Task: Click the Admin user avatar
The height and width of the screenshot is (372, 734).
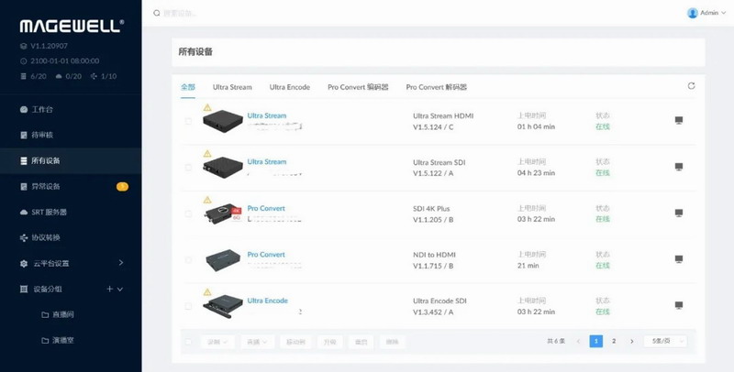Action: click(x=693, y=13)
